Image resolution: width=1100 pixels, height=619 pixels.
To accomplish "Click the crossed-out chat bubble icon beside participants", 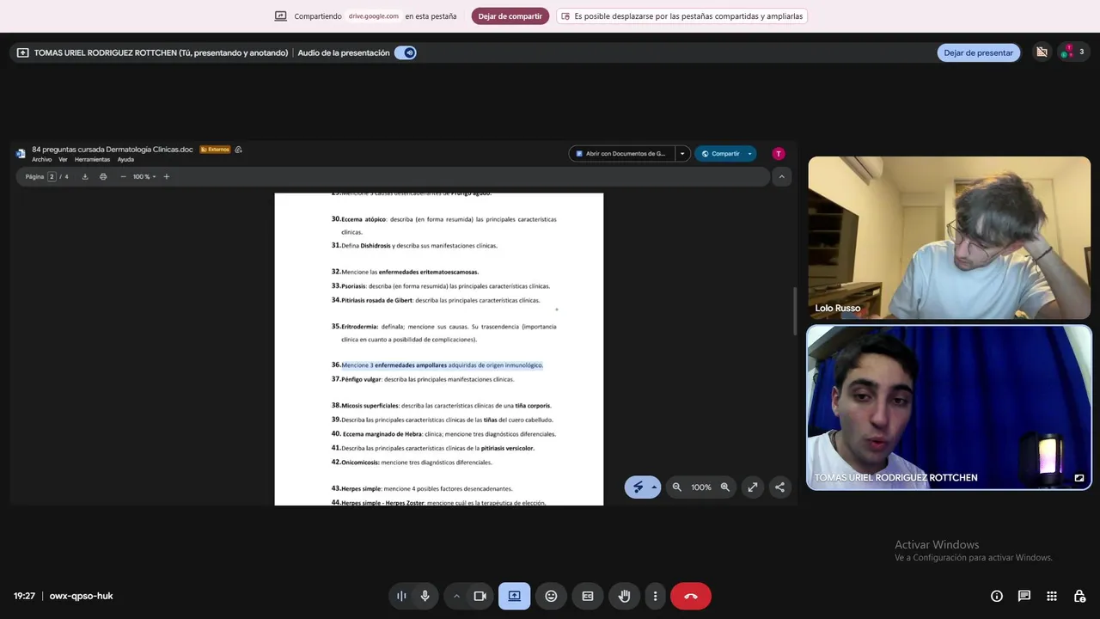I will pyautogui.click(x=1042, y=52).
